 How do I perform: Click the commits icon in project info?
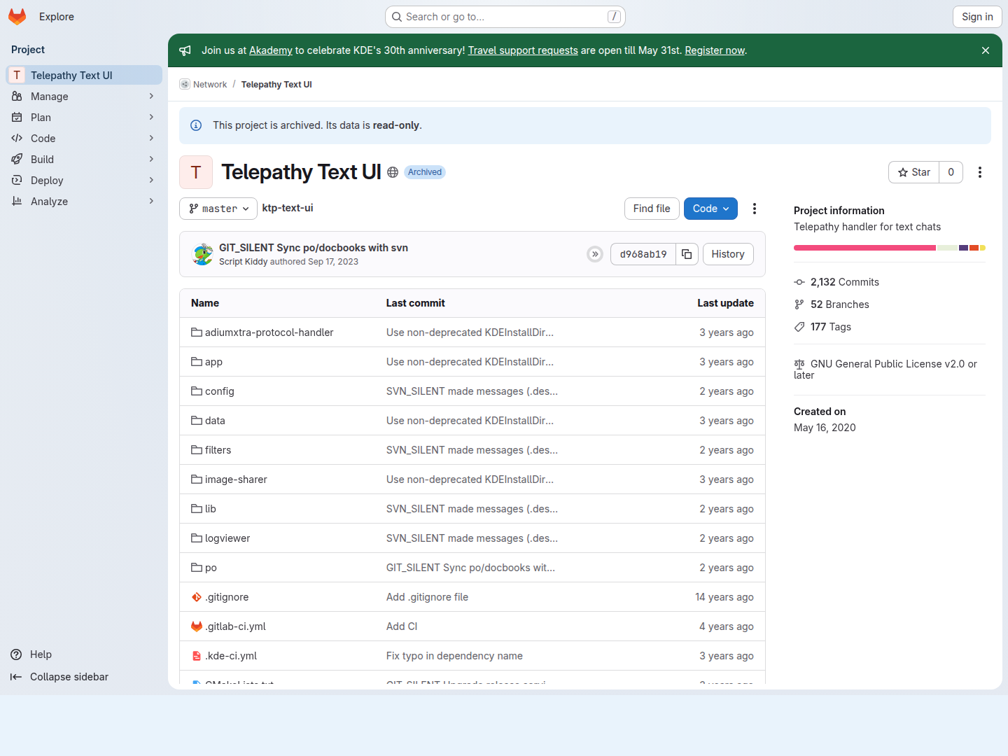pyautogui.click(x=799, y=282)
